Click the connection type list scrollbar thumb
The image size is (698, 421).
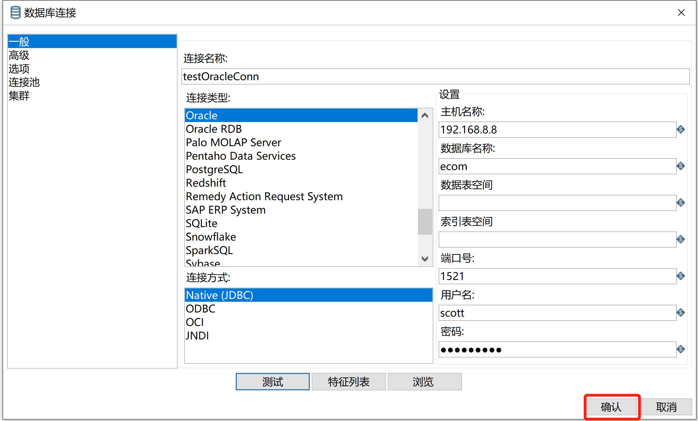click(x=425, y=222)
